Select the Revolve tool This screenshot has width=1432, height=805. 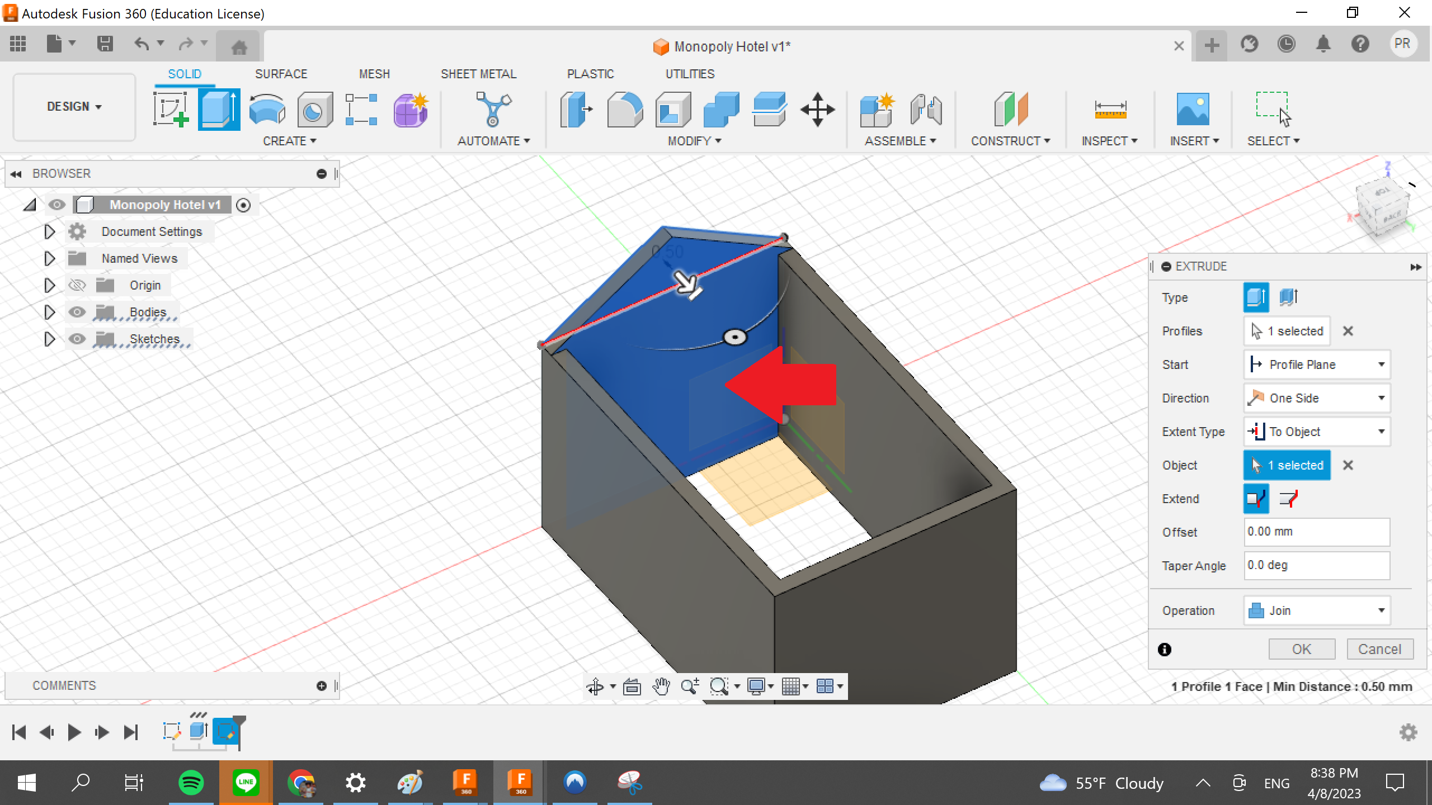pos(267,110)
